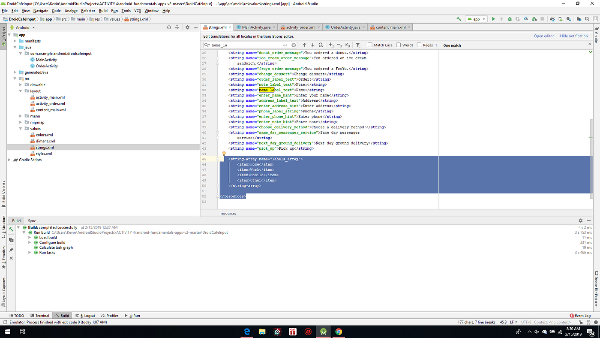Click the Scroll from Source target icon
Screen dimensions: 600x338
169,27
